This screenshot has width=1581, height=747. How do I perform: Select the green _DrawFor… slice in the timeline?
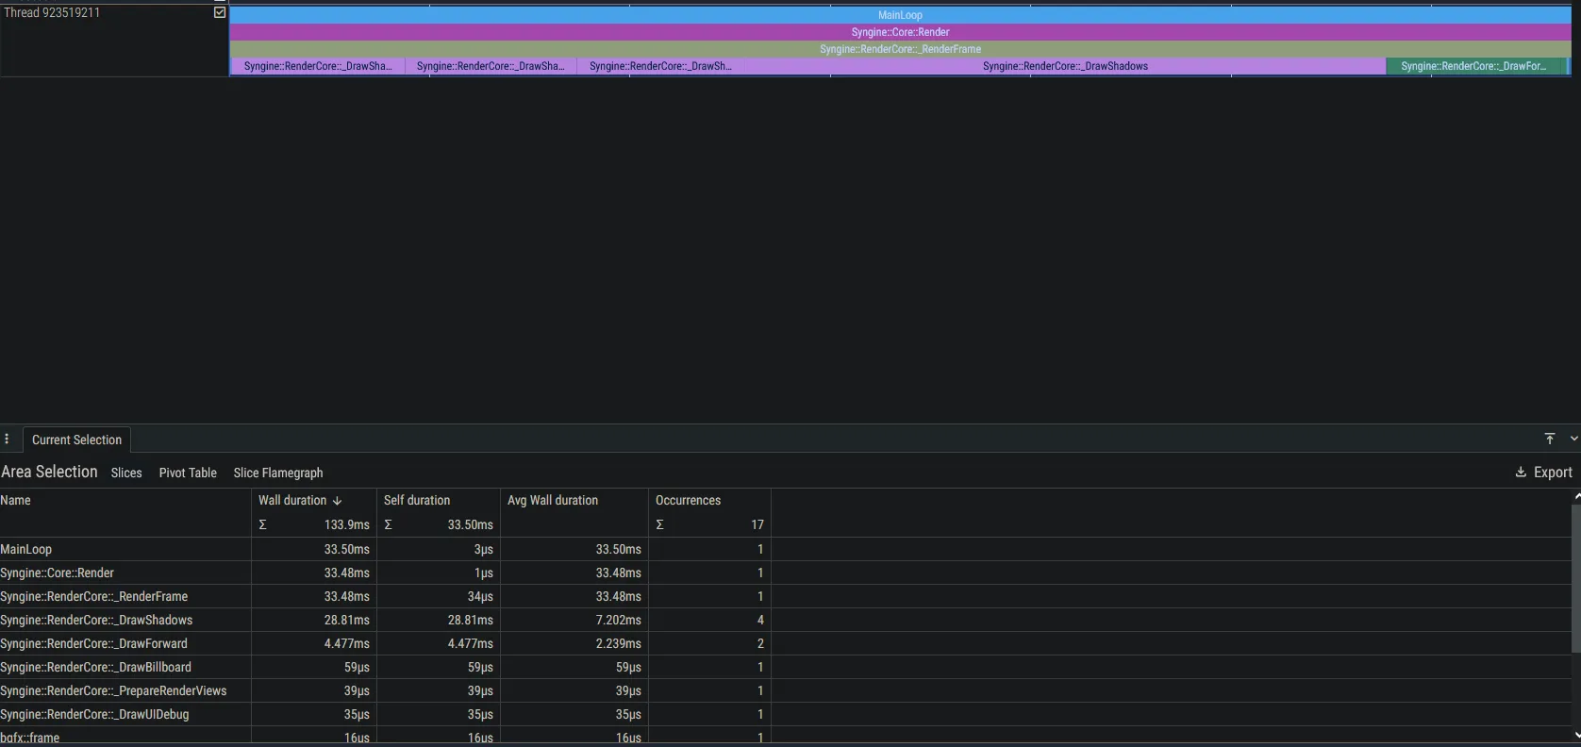click(x=1475, y=66)
